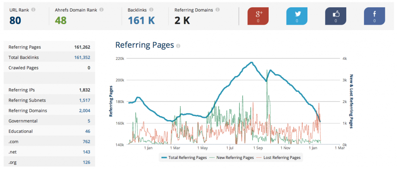Select the Referring Pages row label
This screenshot has height=169, width=397.
click(24, 47)
